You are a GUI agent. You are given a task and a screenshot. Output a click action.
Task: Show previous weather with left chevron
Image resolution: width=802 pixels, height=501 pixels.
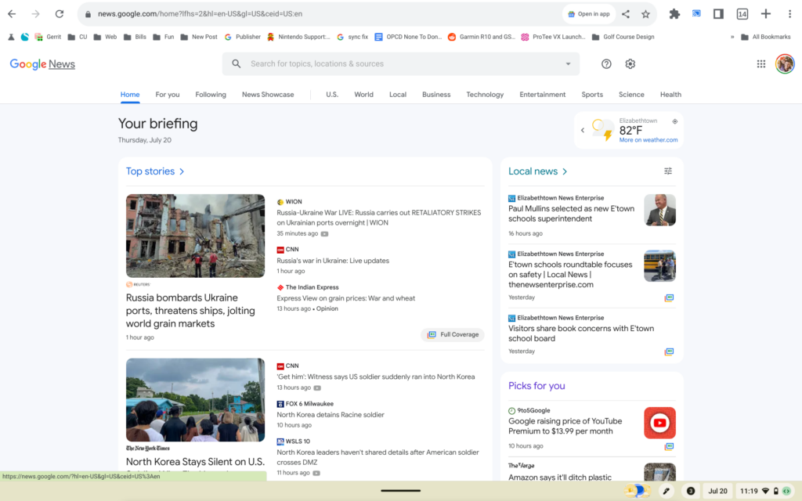click(583, 130)
